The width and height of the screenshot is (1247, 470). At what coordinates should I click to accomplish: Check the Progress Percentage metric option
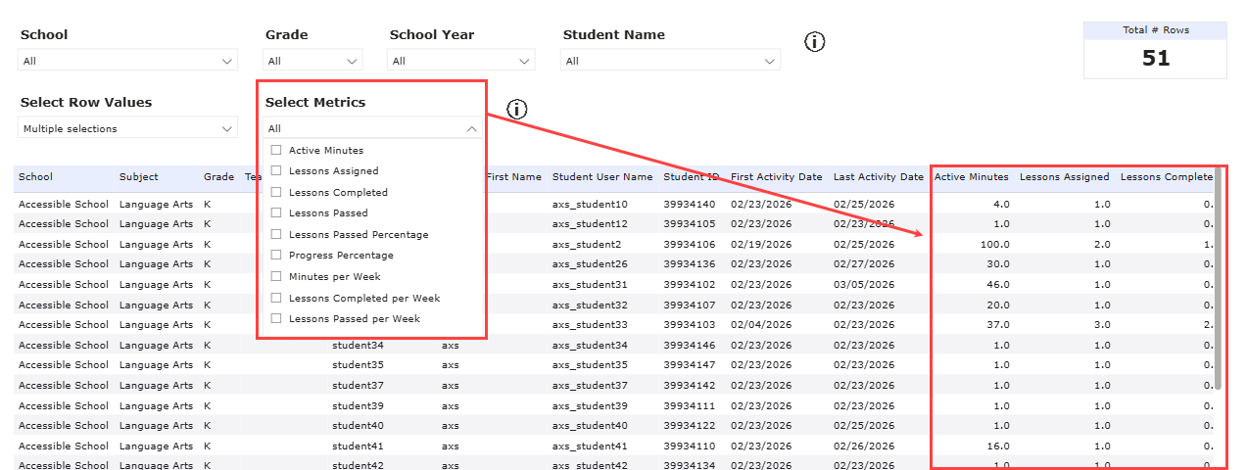pos(276,256)
